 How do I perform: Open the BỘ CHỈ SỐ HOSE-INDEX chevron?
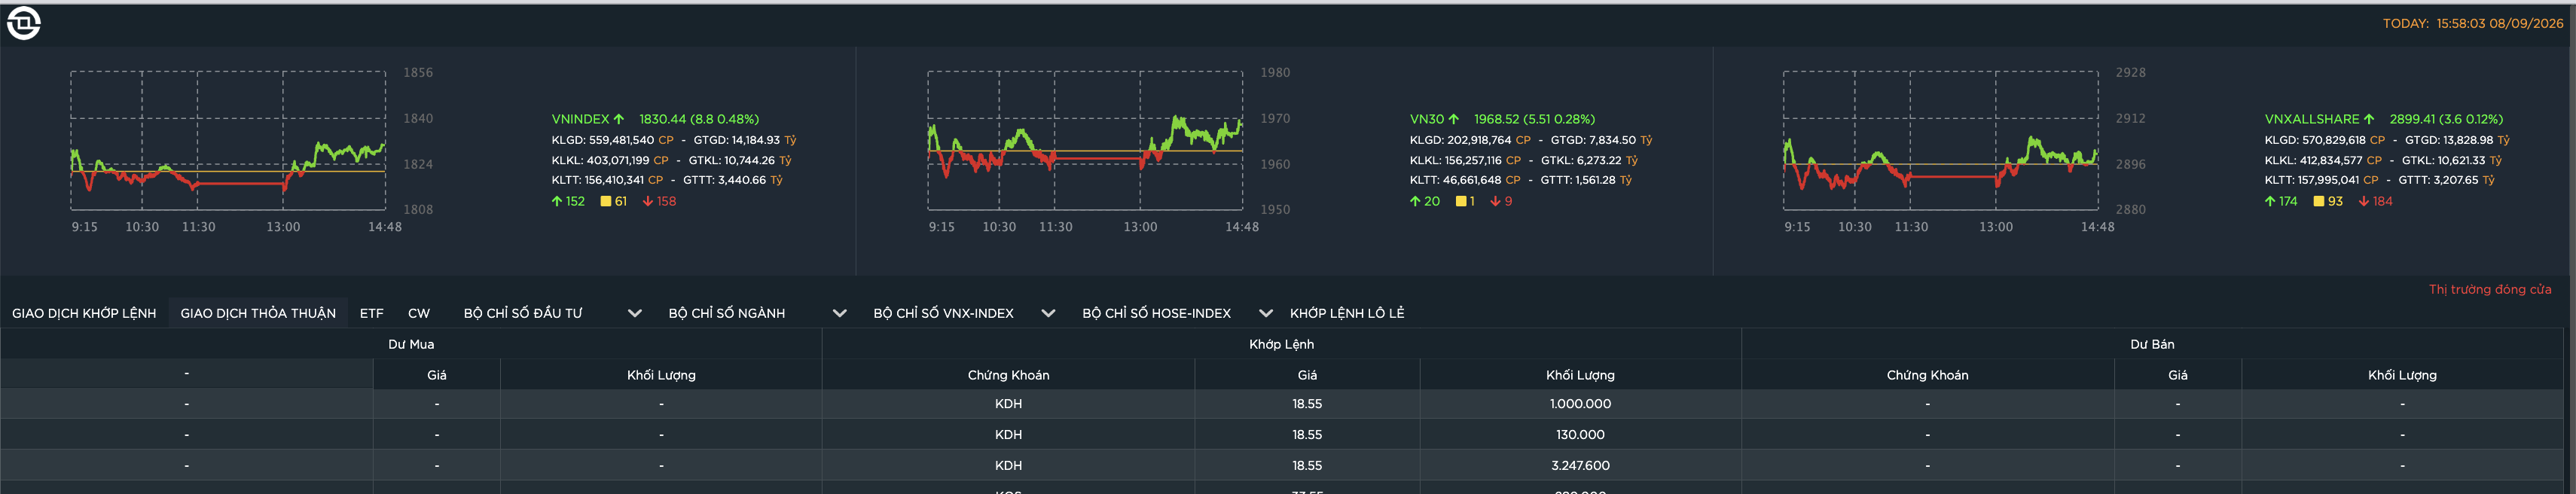click(x=1265, y=313)
